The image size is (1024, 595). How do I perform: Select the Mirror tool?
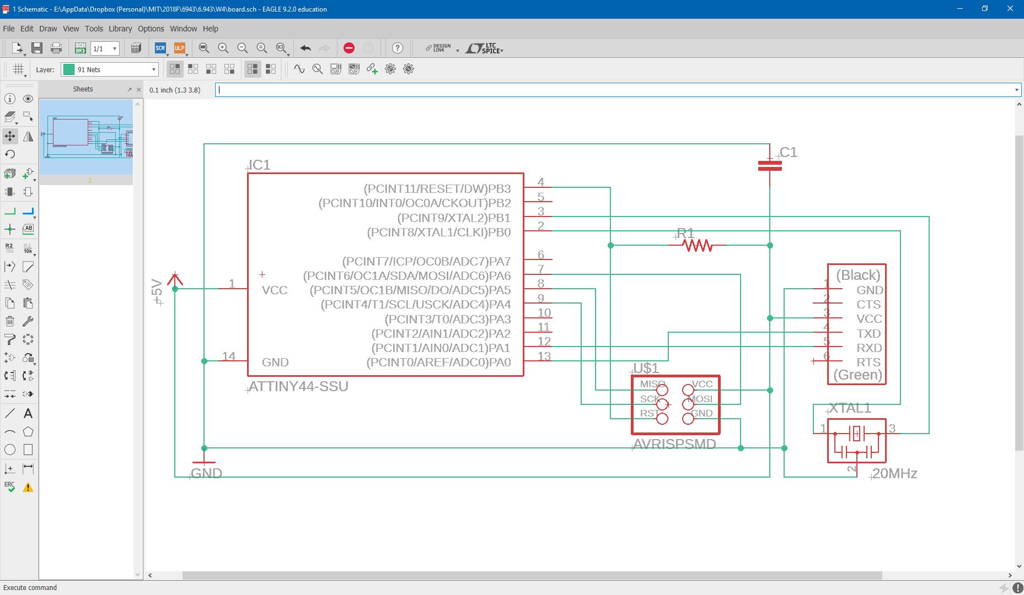click(28, 136)
